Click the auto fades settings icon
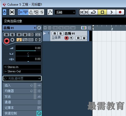This screenshot has width=126, height=116. [38, 35]
